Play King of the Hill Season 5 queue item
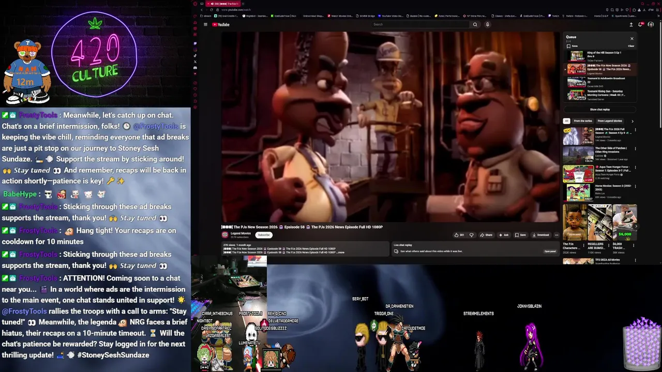This screenshot has width=662, height=372. (601, 56)
